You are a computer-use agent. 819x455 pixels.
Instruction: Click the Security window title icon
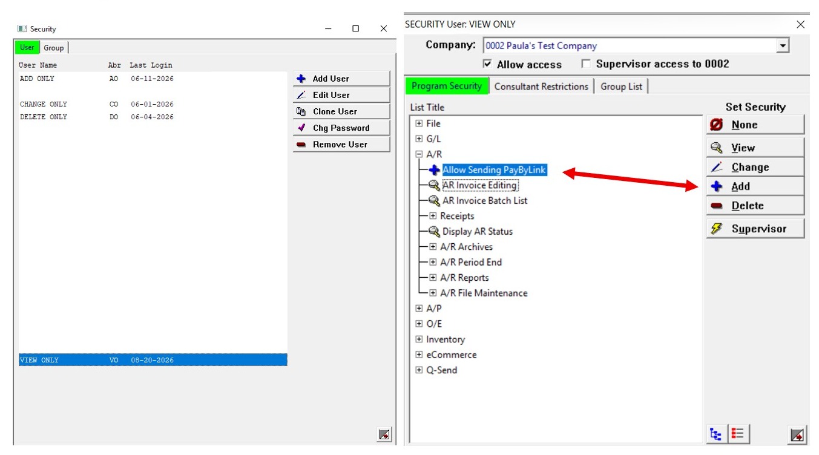point(22,28)
